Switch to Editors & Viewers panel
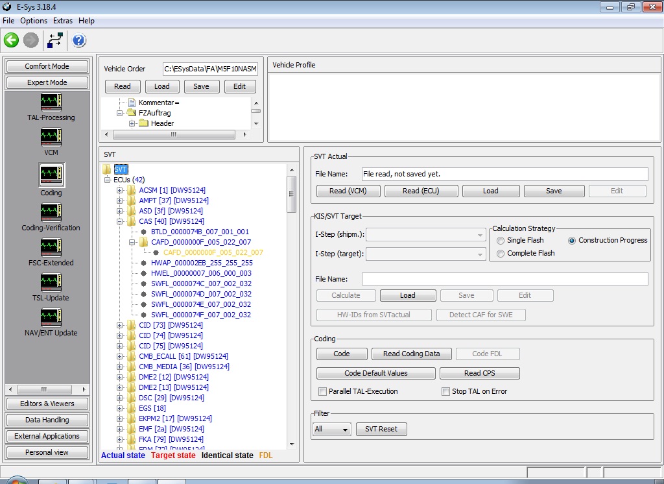 point(47,404)
